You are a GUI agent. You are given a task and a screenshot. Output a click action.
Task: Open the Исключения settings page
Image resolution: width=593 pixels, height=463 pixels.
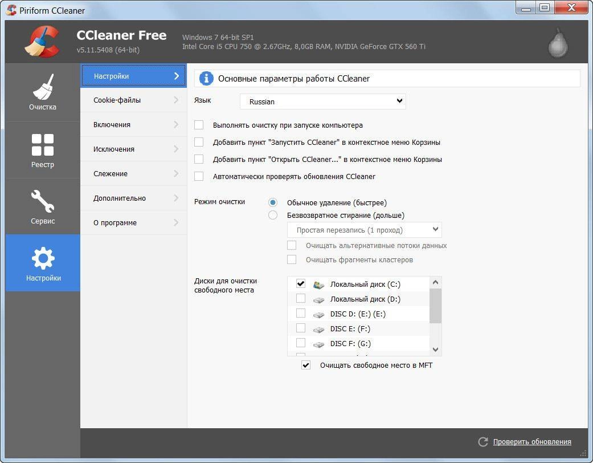(x=133, y=149)
